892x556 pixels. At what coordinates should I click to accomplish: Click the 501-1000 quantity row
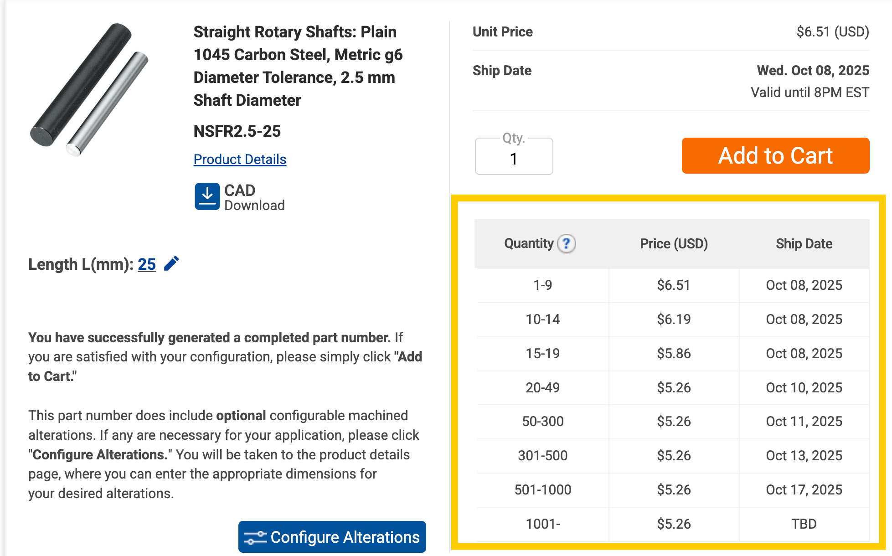(673, 490)
